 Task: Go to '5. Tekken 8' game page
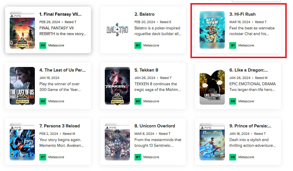[146, 70]
